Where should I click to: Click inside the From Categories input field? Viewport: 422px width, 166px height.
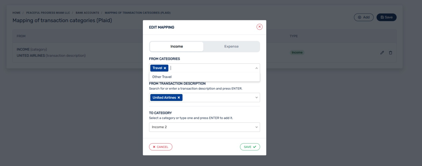[211, 68]
